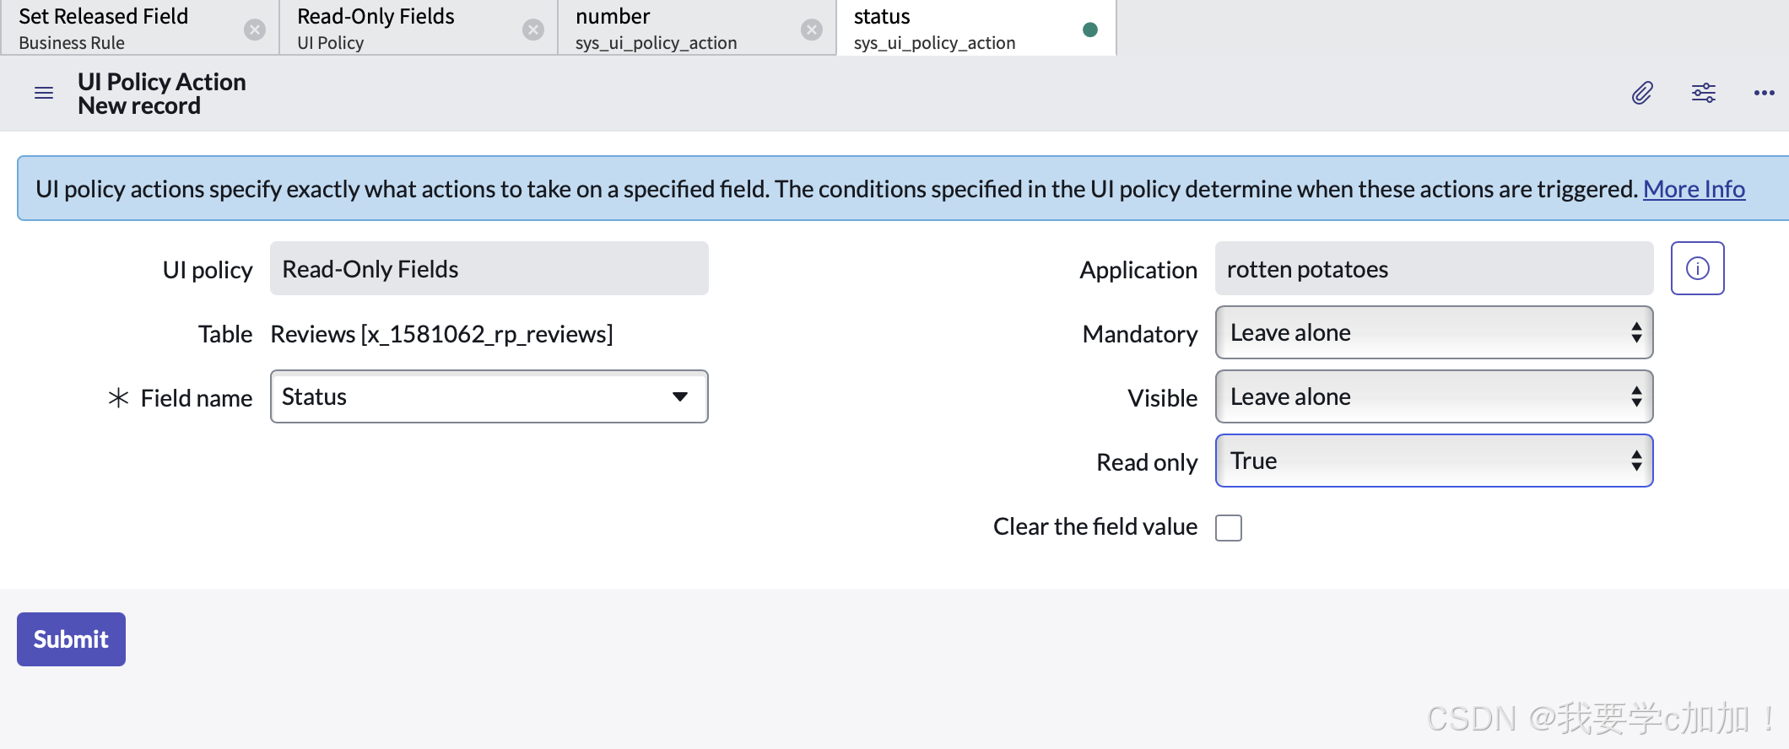Open the number sys_ui_policy_action tab
Viewport: 1789px width, 749px height.
point(675,29)
